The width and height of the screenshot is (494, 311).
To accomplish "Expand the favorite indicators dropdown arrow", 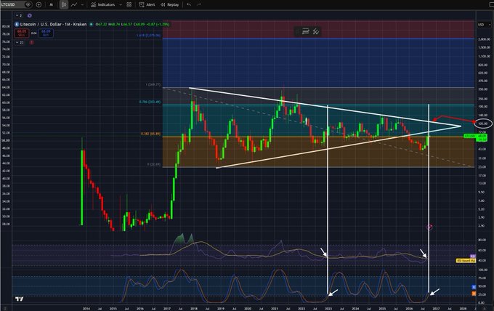I will (121, 5).
